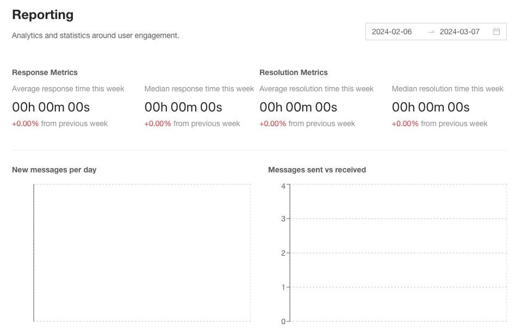Click the Median resolution time metric value
This screenshot has height=329, width=521.
(430, 107)
